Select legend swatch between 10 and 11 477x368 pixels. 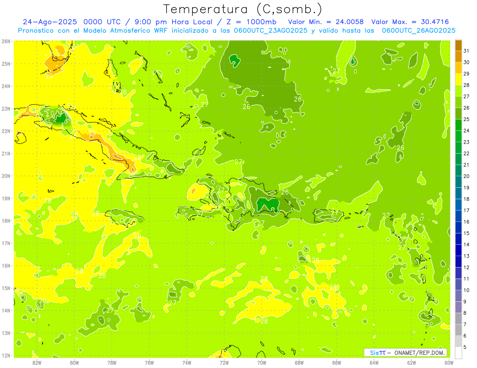458,284
